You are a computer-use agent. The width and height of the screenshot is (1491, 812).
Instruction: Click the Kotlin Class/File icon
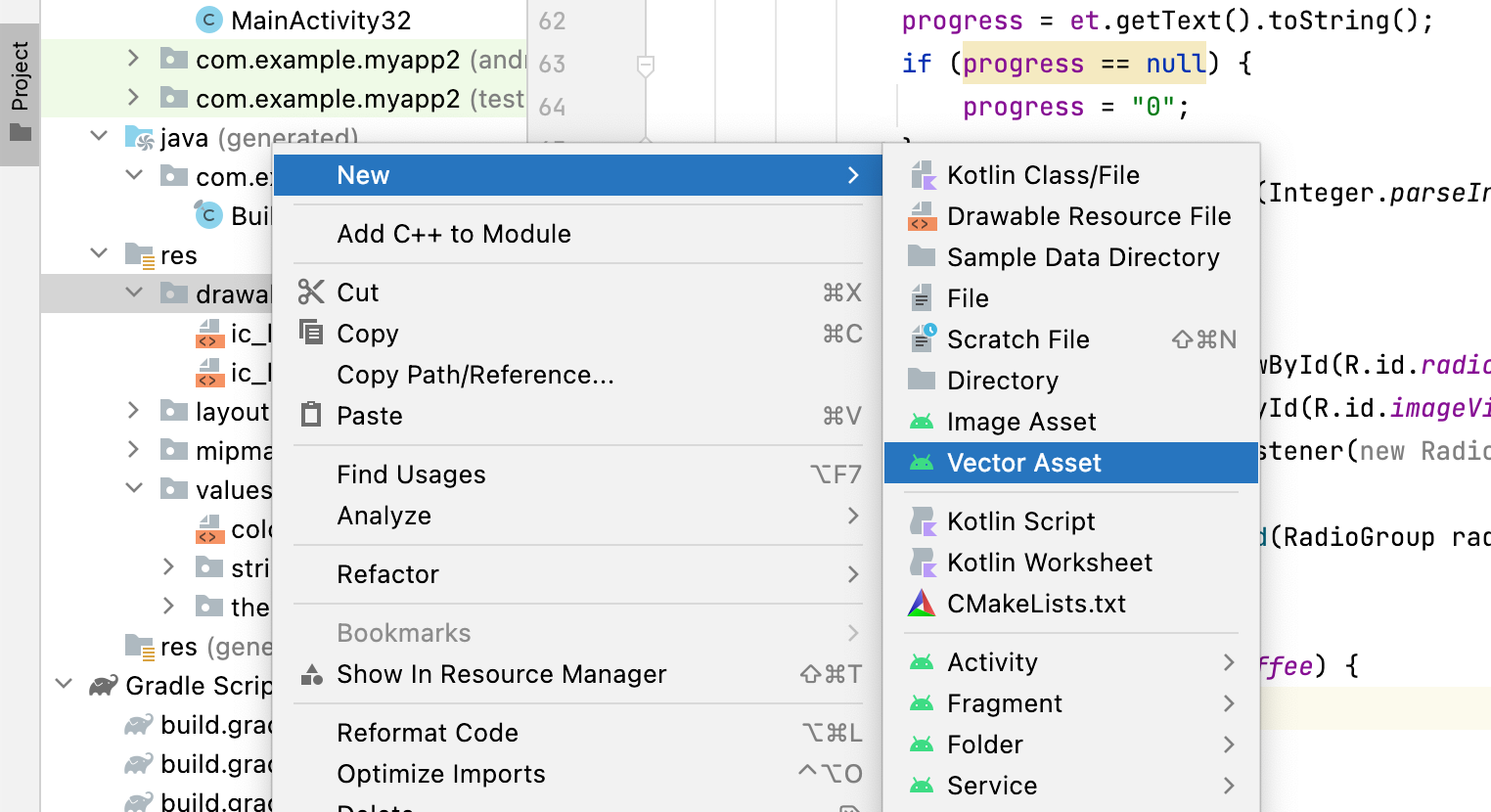pos(922,175)
